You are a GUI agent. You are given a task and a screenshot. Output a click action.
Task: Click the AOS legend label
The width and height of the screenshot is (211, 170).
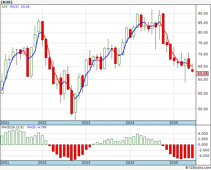(x=4, y=7)
